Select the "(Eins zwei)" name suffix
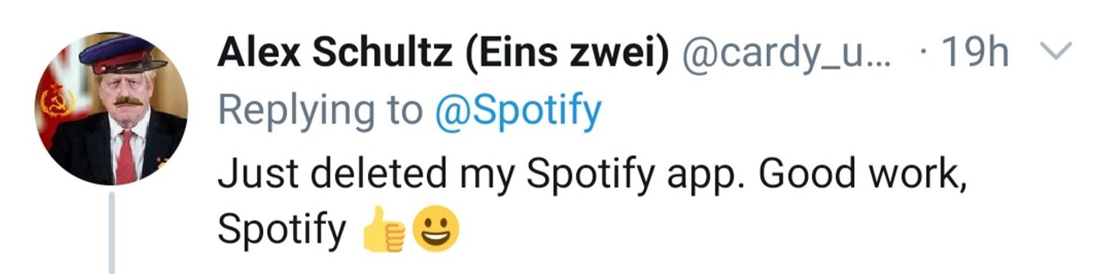1111x274 pixels. click(566, 53)
